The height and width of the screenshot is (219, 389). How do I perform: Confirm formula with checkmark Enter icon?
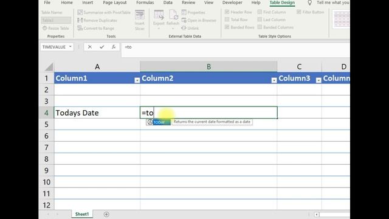102,47
